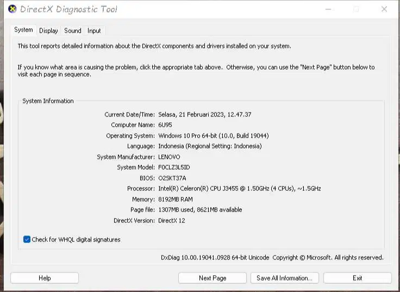Toggle Check for WHQL digital signatures checkbox
The image size is (400, 292).
[x=27, y=239]
